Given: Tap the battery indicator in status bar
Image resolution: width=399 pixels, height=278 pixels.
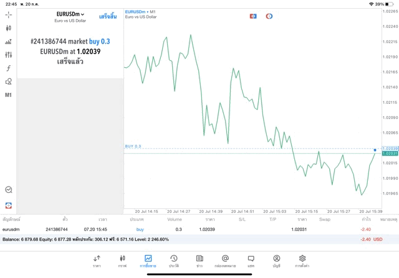Looking at the screenshot, I should (389, 4).
